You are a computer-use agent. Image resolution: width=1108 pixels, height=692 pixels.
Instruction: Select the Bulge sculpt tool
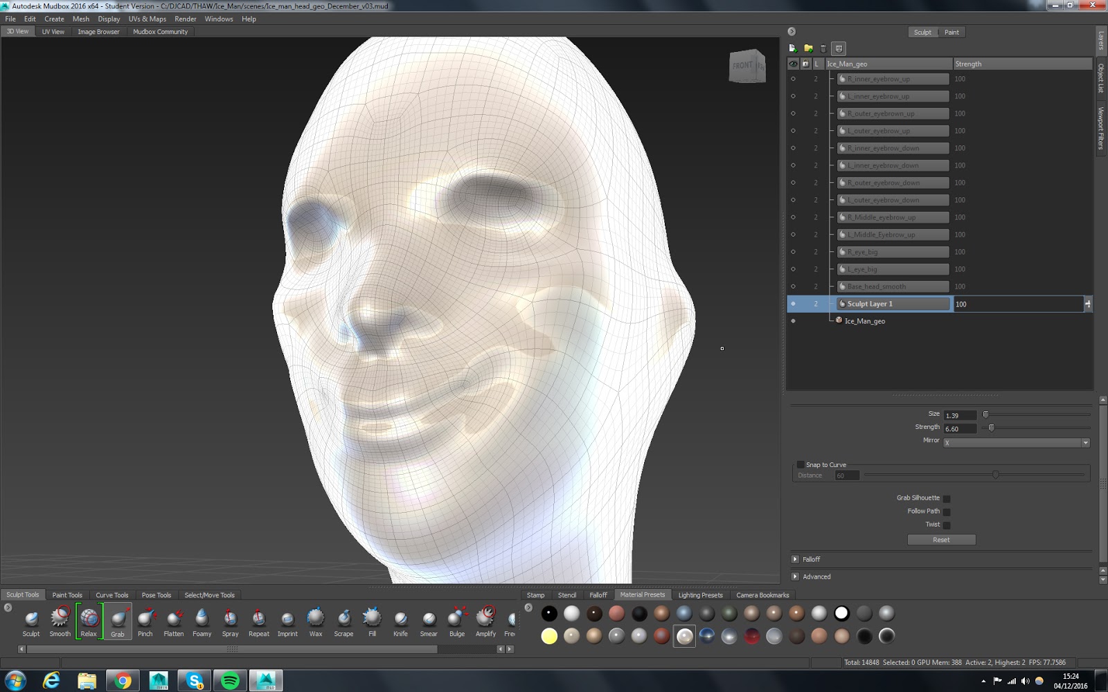tap(457, 619)
